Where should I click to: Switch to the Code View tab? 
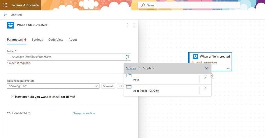(x=56, y=40)
